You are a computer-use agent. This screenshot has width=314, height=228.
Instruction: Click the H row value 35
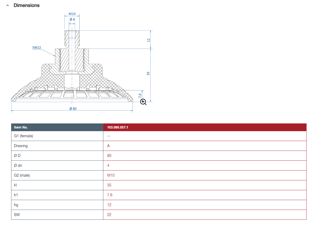click(109, 185)
